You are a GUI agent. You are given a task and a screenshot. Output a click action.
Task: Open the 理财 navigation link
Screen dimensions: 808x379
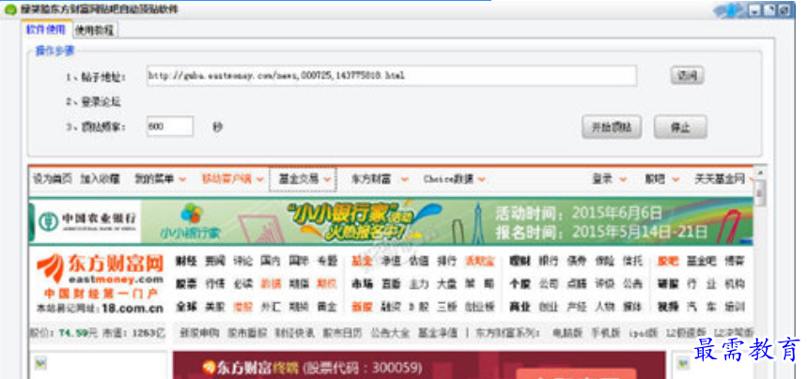coord(520,261)
